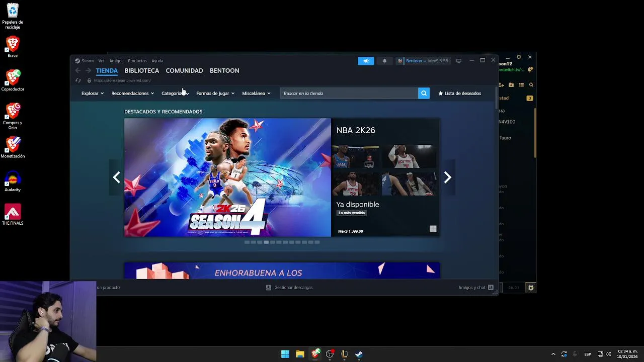Viewport: 644px width, 362px height.
Task: Click OBS icon in the taskbar
Action: pos(330,354)
